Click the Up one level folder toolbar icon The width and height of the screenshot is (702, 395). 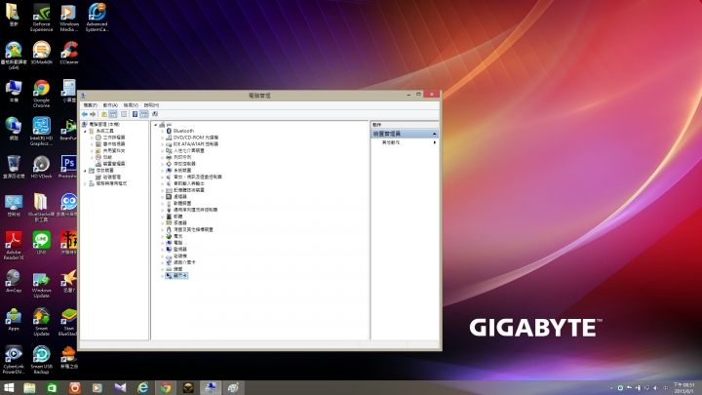tap(104, 114)
